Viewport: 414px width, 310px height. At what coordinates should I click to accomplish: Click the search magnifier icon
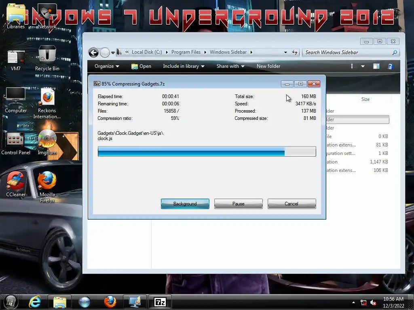395,52
